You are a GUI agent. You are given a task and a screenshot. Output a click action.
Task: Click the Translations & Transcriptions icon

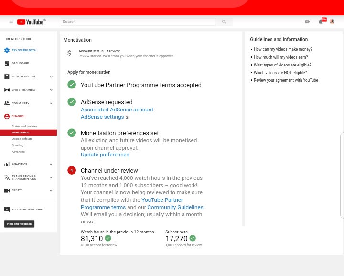tap(7, 177)
